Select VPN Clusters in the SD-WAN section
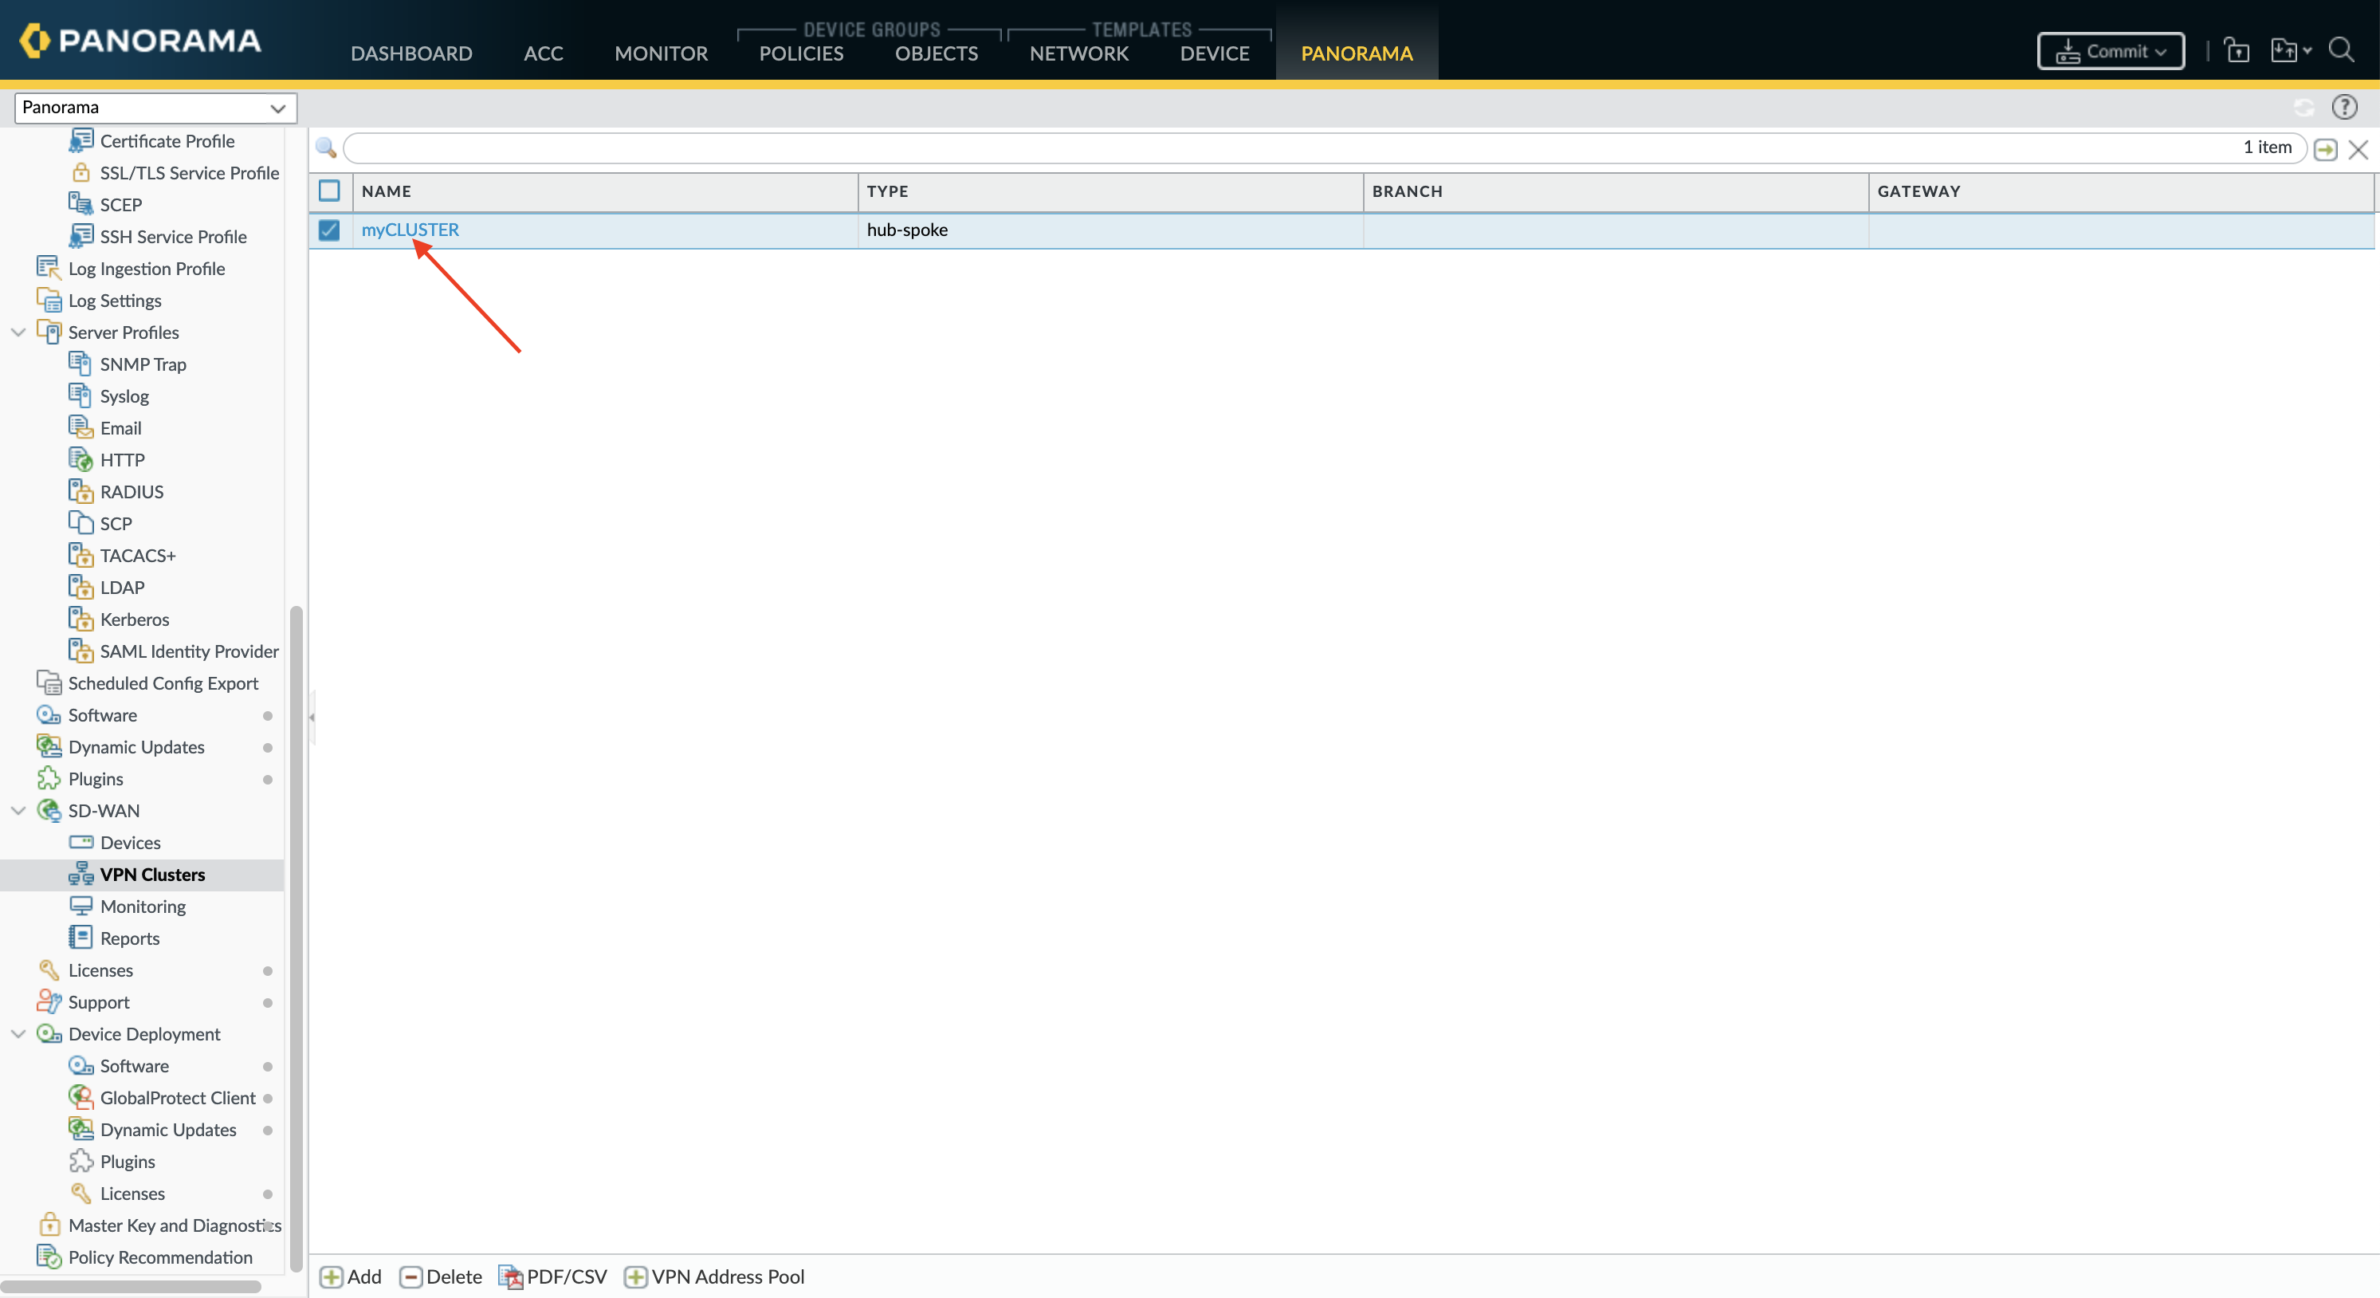Screen dimensions: 2380x1298 [152, 874]
